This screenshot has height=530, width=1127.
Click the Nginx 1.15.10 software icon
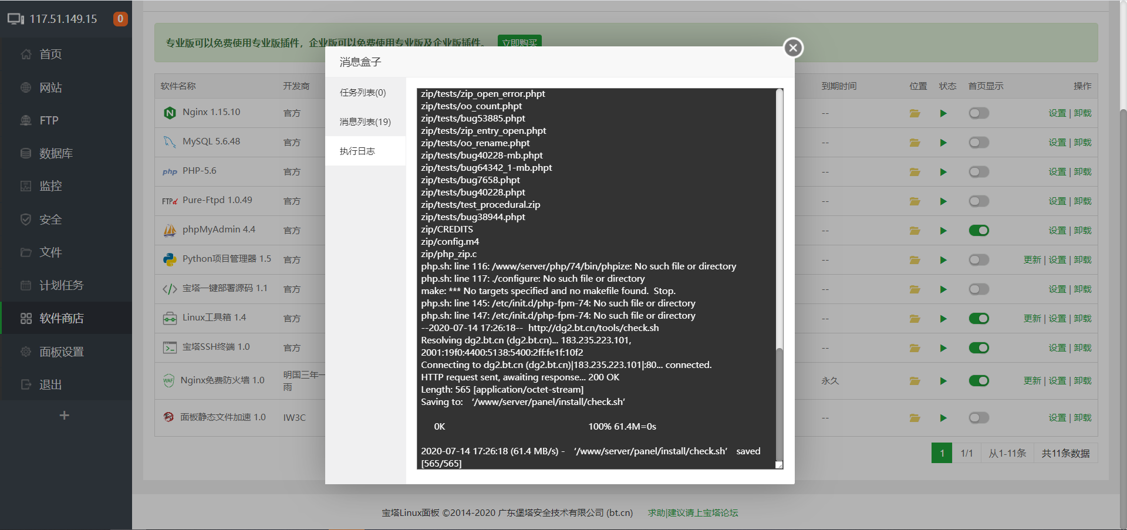[x=170, y=113]
